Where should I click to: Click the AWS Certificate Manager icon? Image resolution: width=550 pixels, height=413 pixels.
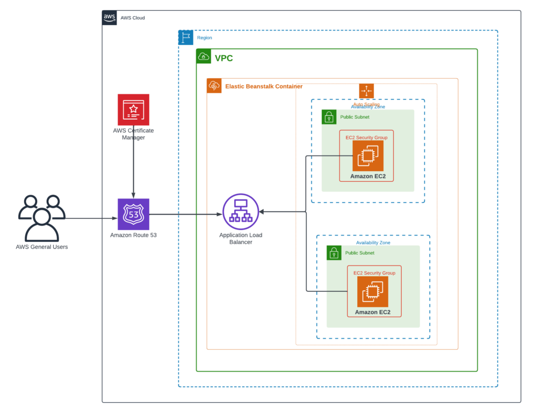point(133,110)
